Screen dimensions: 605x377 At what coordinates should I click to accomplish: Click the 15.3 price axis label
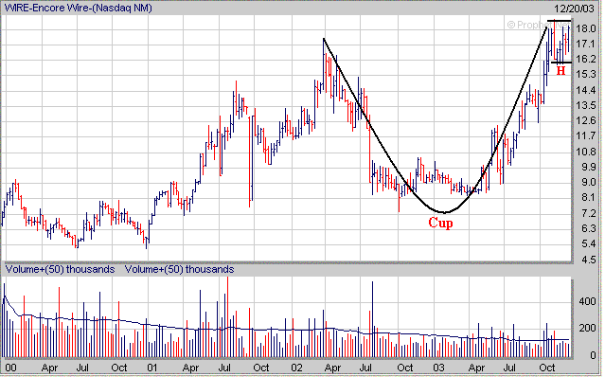click(x=585, y=74)
